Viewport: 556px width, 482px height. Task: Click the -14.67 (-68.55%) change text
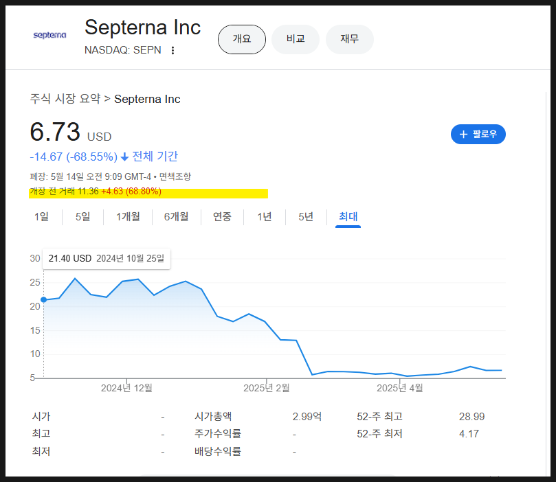click(x=74, y=157)
